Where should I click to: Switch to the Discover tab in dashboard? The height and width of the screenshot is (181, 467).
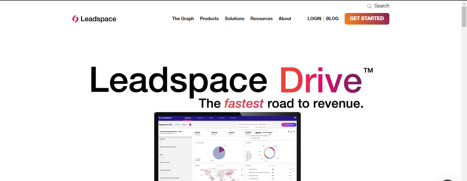click(200, 118)
